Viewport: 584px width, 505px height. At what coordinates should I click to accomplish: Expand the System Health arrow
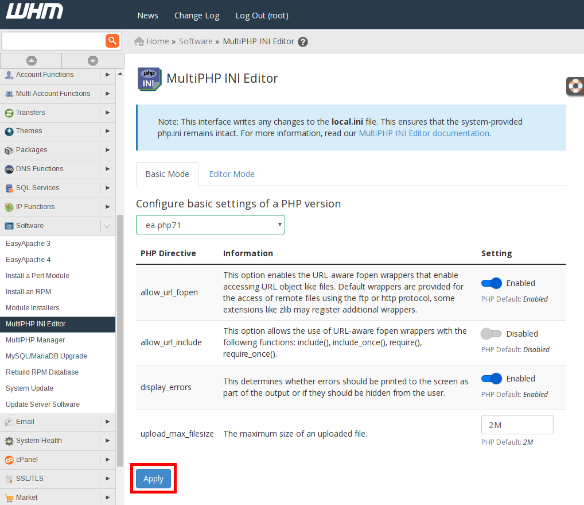pos(108,441)
